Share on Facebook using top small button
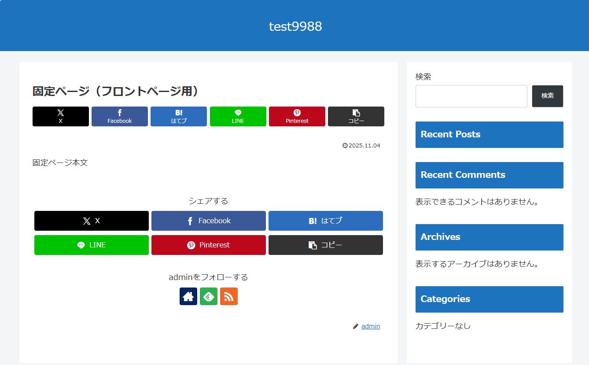 [120, 116]
